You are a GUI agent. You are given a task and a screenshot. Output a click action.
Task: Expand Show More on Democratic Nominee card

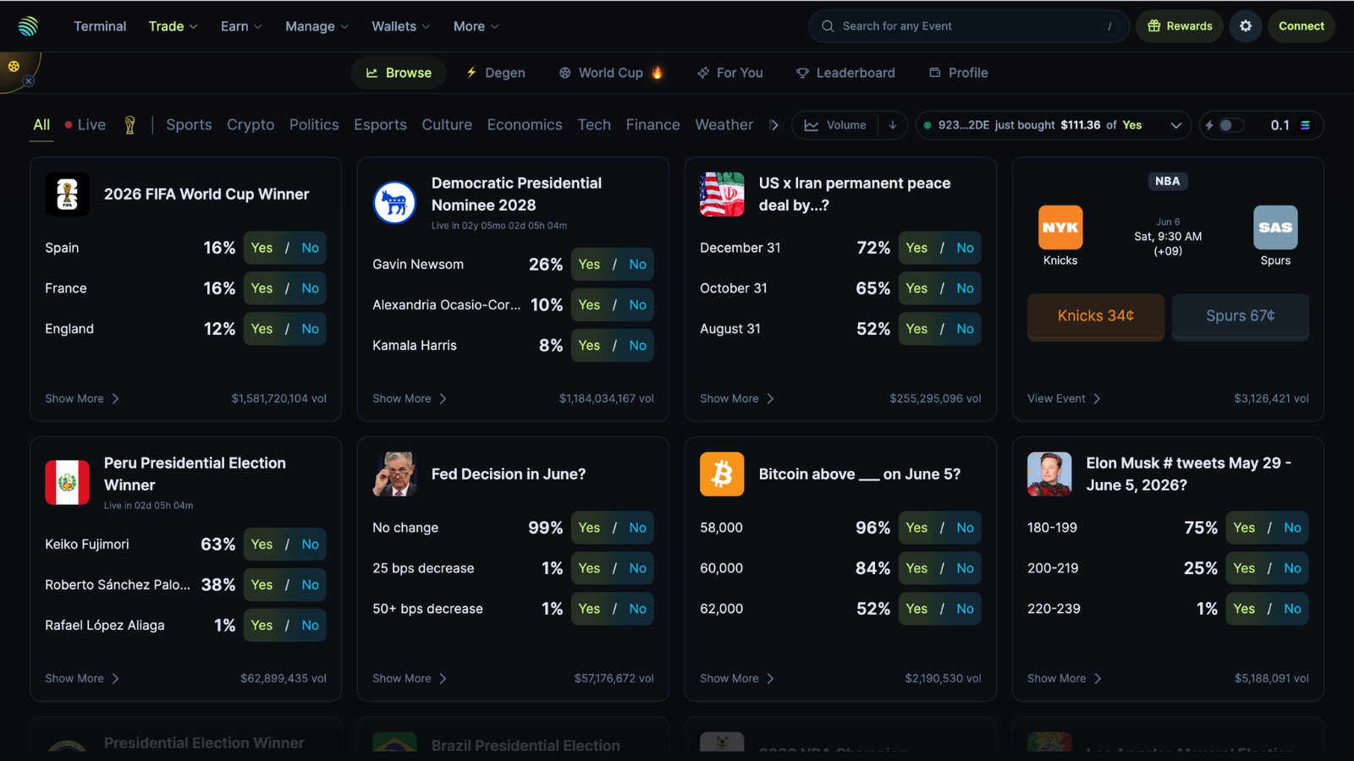[x=410, y=398]
